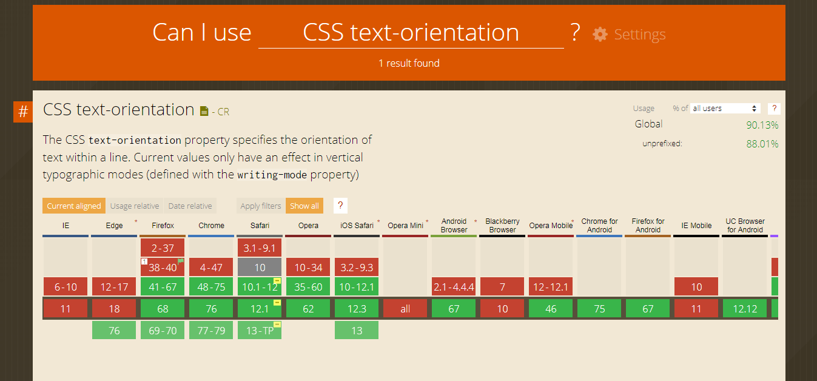Click the usage help question mark
817x381 pixels.
tap(773, 109)
